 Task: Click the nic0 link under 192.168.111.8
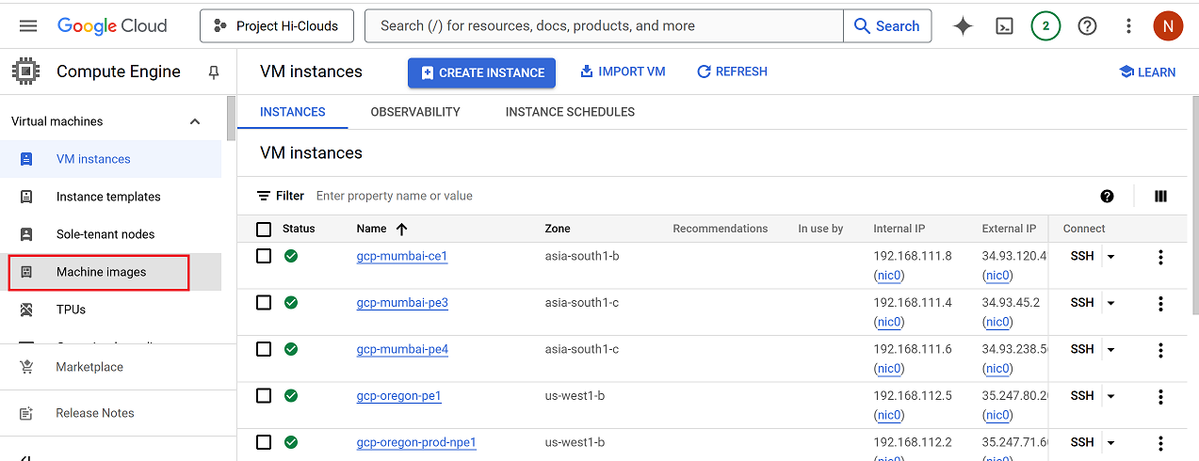pos(889,276)
